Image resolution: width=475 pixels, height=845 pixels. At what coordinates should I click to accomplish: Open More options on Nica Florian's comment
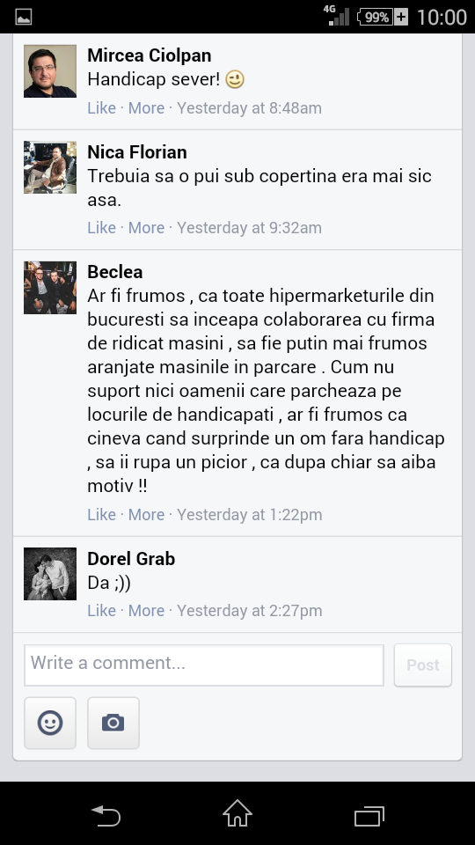[x=146, y=227]
